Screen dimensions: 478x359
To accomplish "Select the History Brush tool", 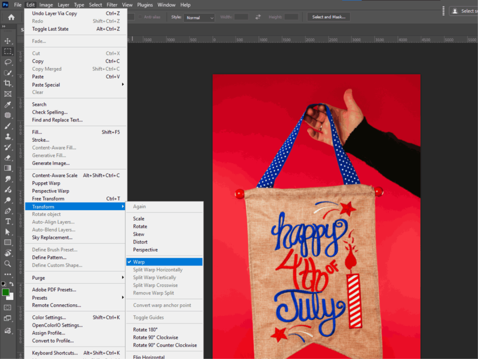I will coord(7,147).
